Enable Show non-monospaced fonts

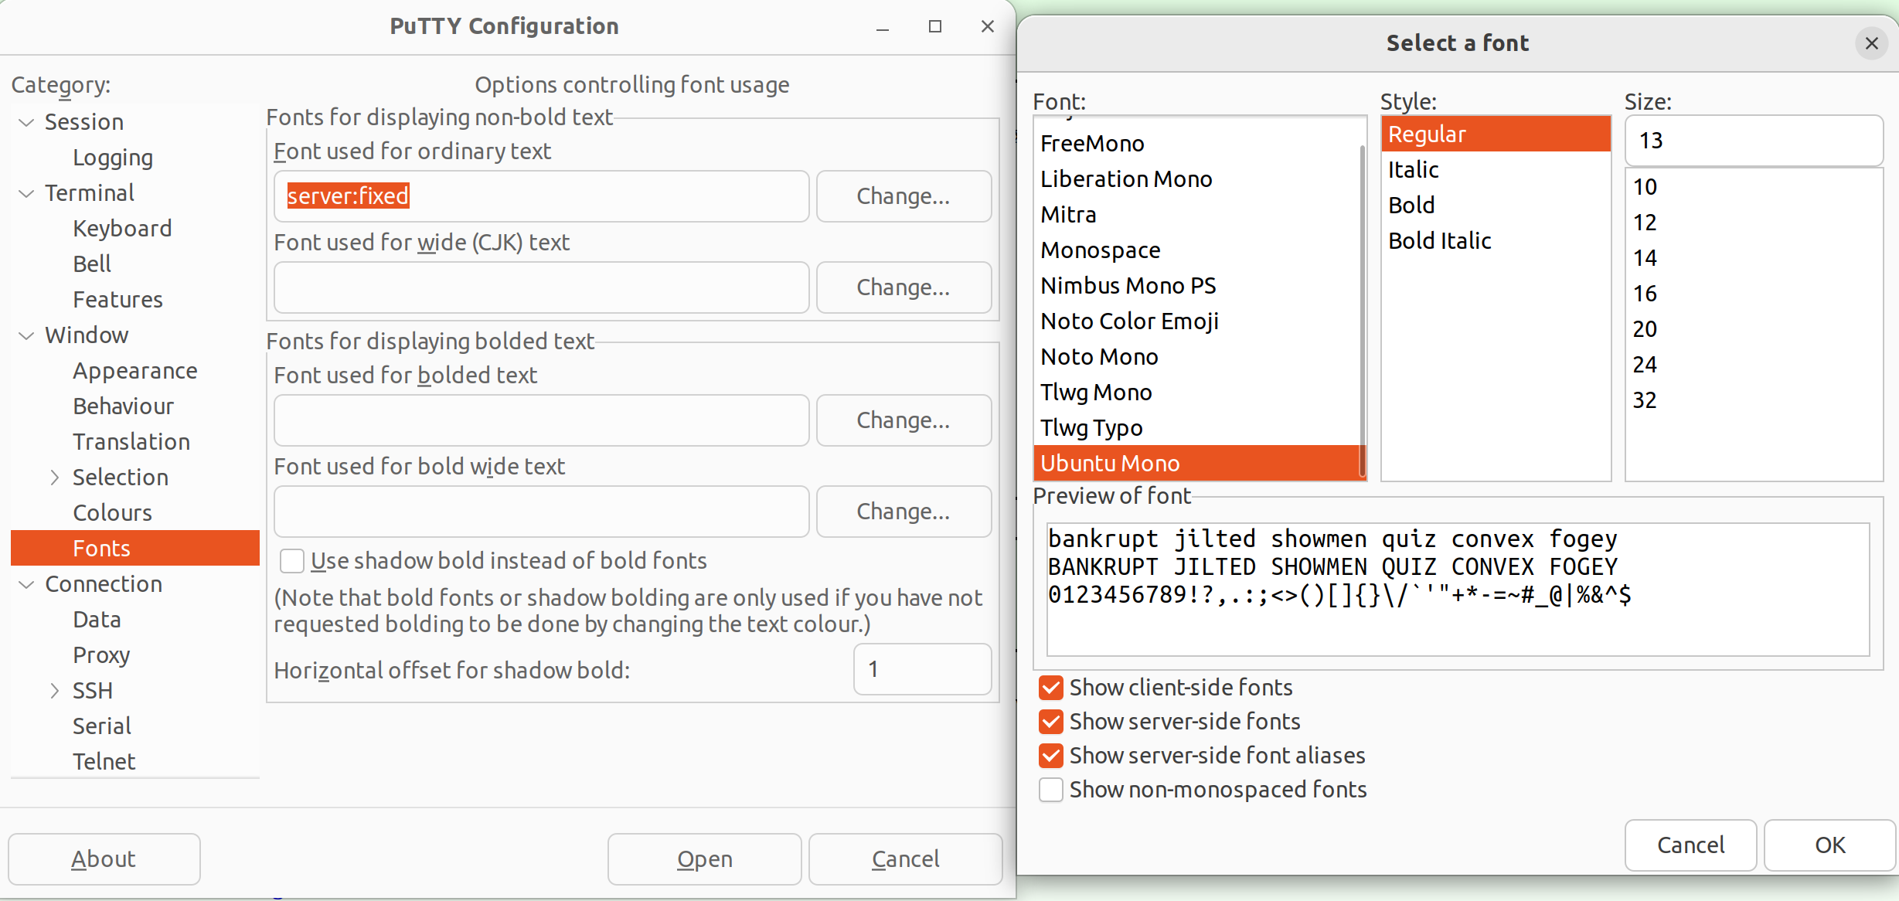(1051, 790)
